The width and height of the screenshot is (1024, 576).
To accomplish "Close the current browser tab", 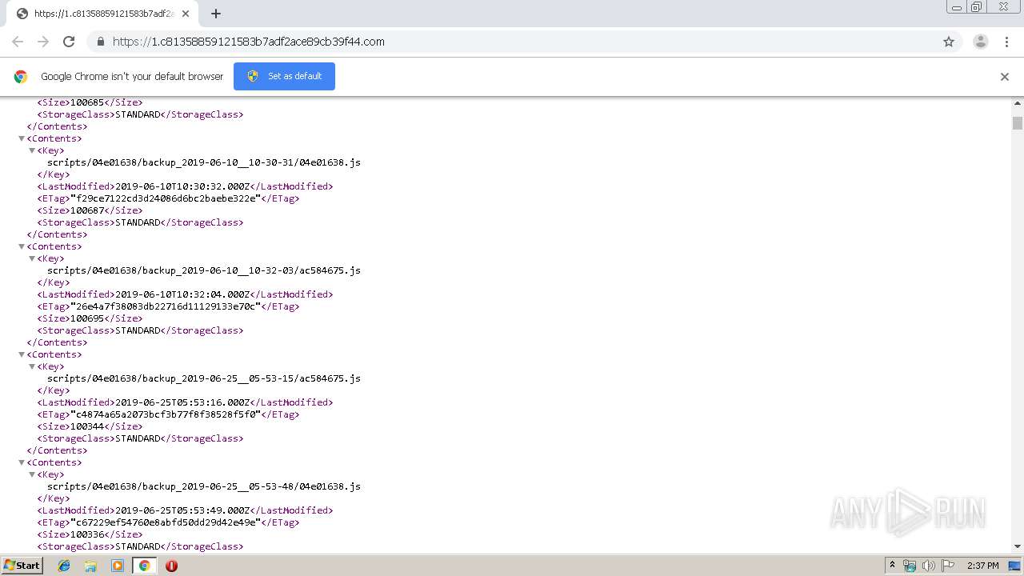I will click(186, 14).
